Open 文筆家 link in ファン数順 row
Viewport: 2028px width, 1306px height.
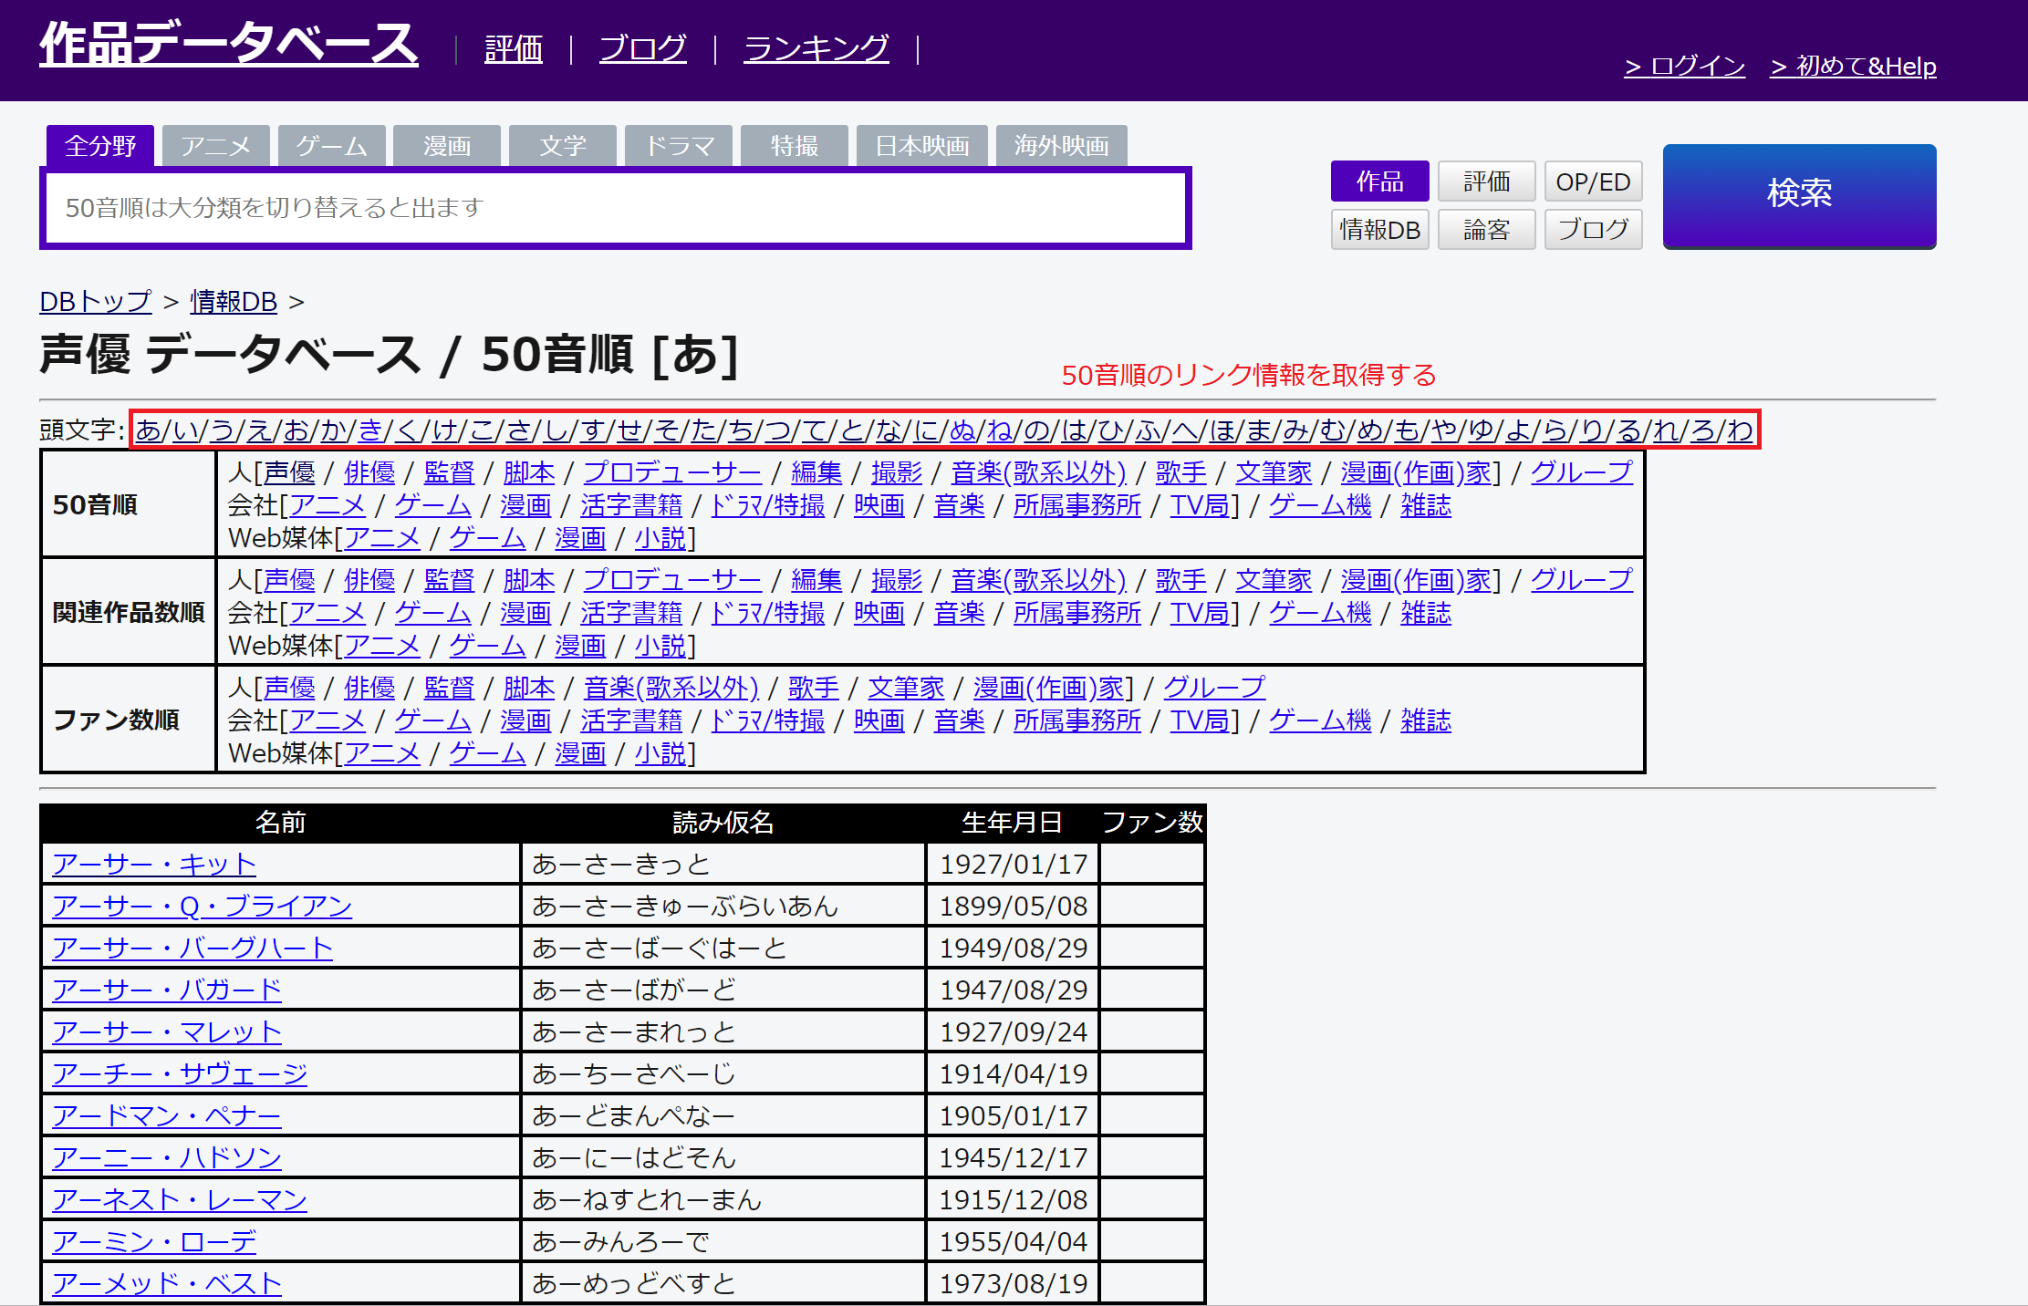[906, 688]
